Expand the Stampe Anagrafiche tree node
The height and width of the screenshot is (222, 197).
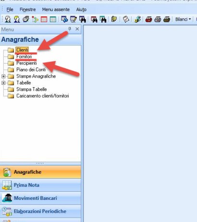(x=3, y=76)
